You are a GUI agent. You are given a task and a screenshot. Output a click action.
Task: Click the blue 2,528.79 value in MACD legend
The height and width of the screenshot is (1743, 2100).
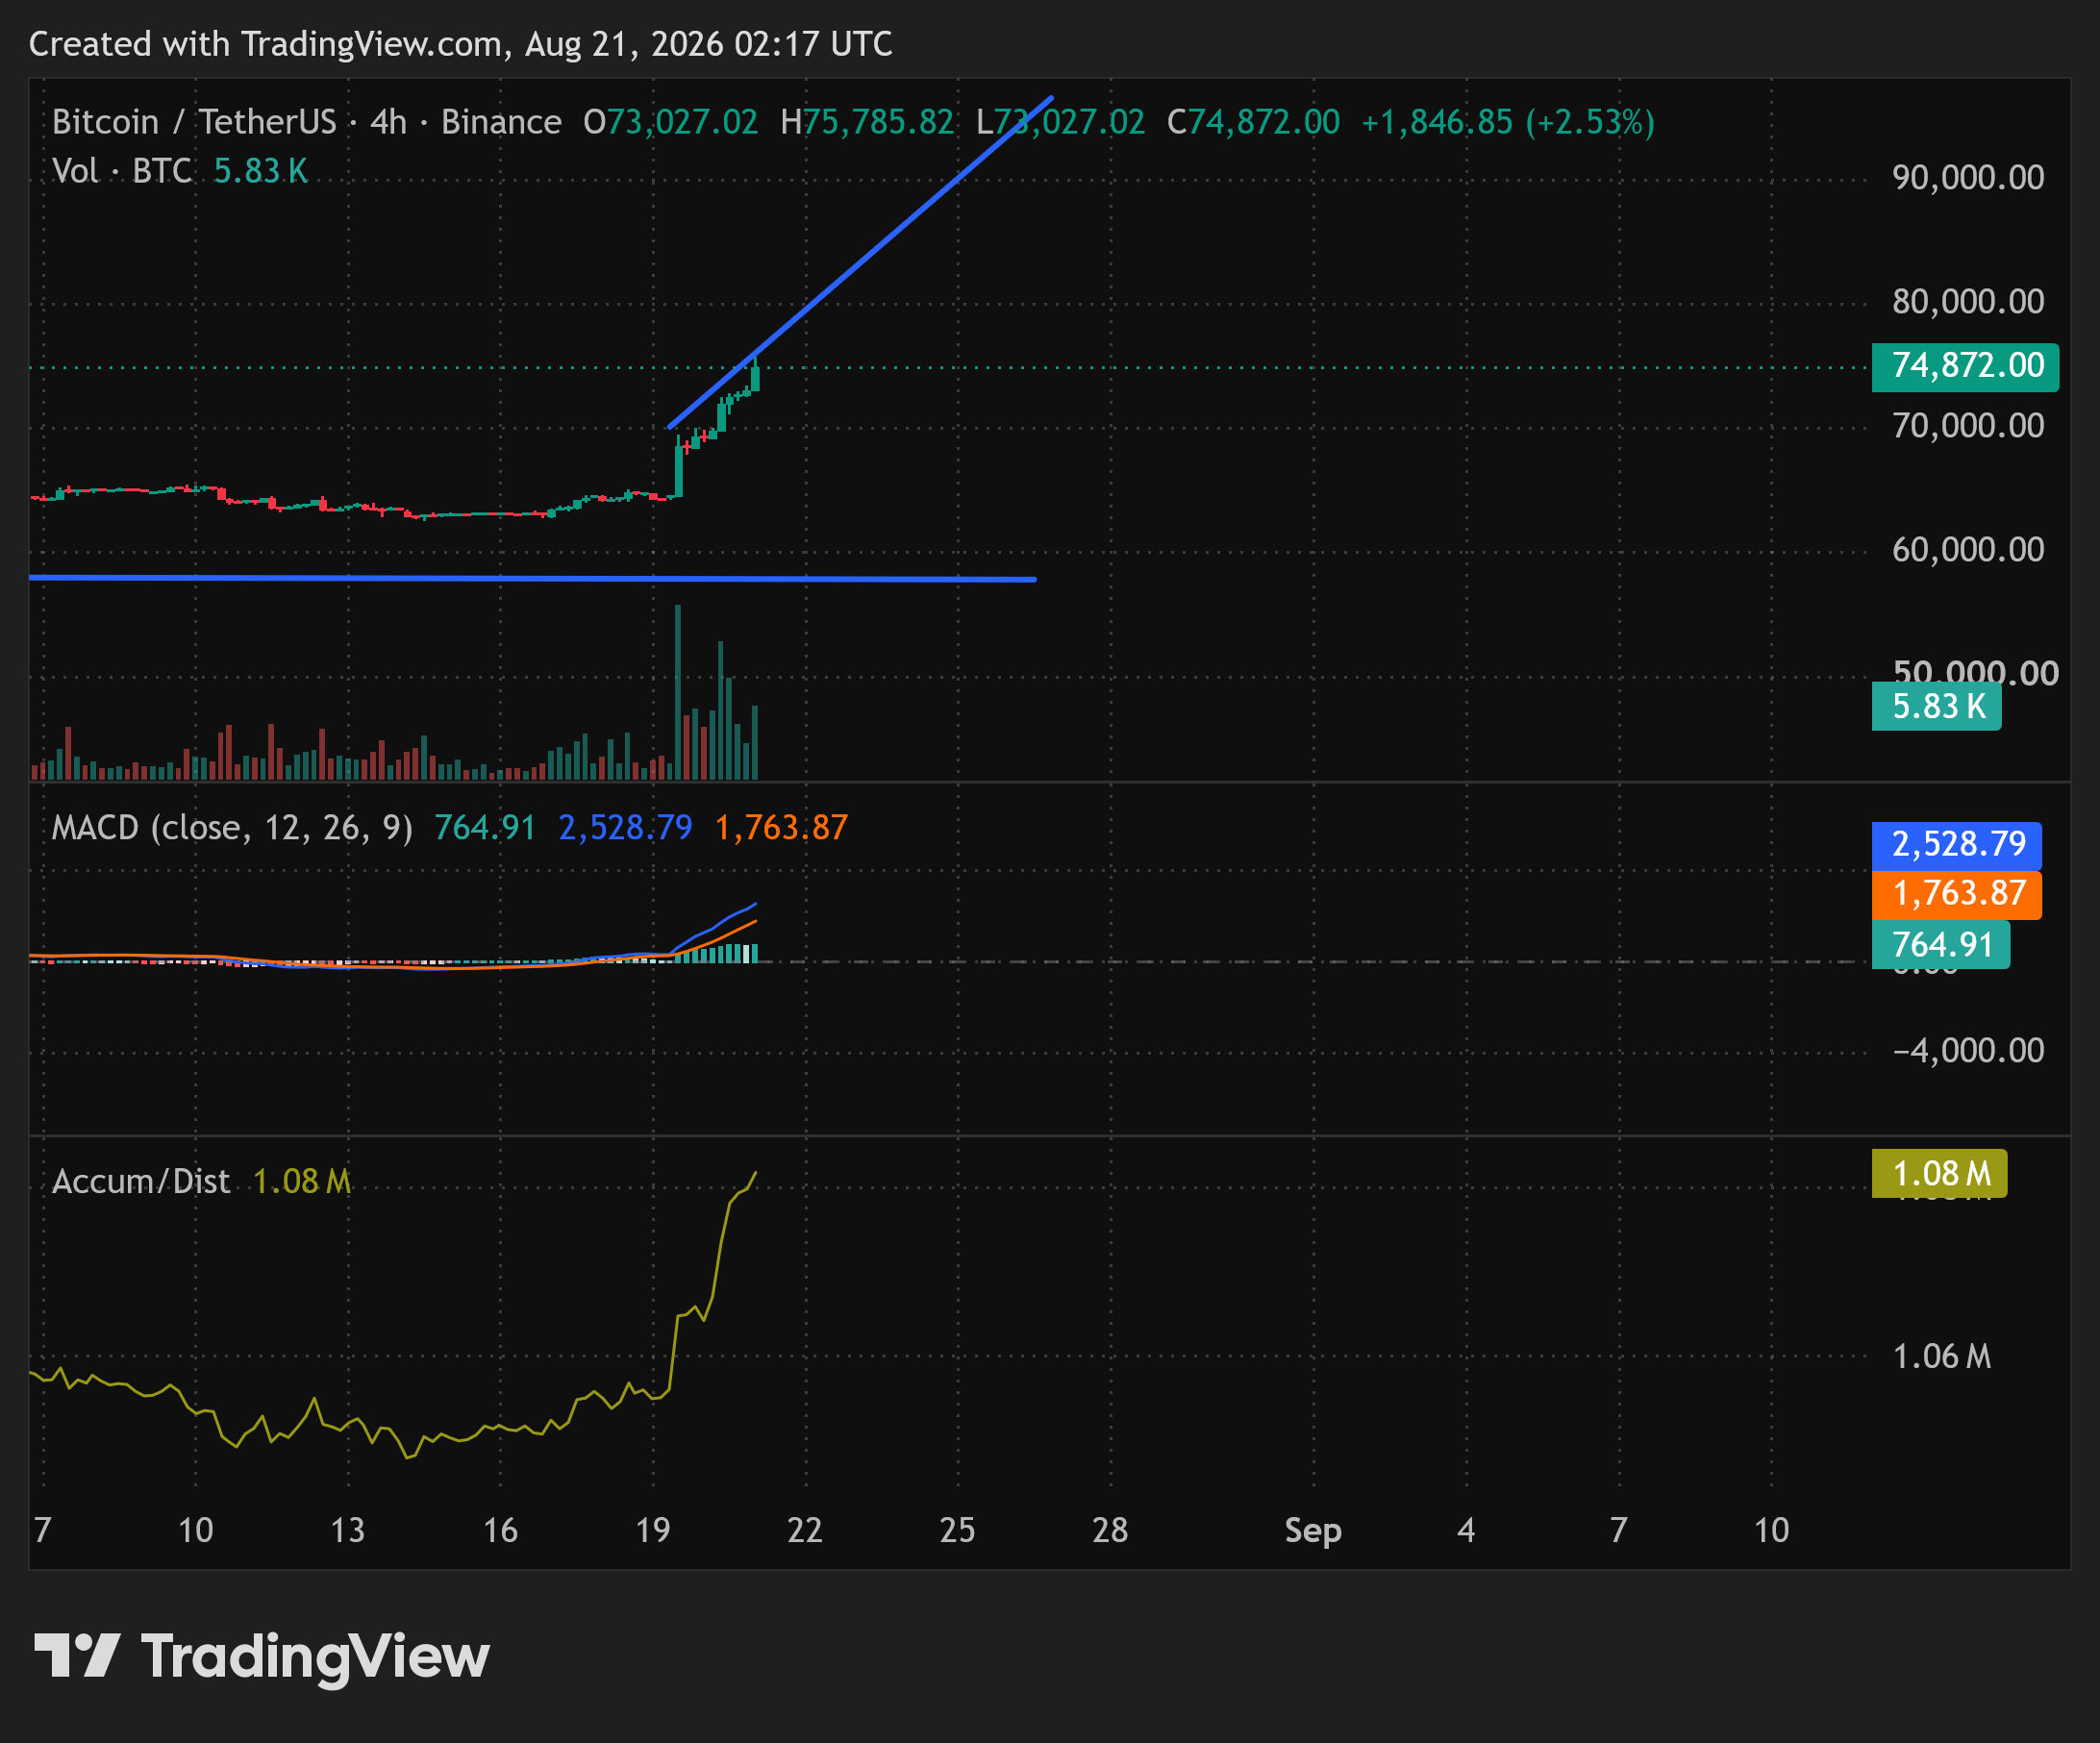[x=625, y=828]
